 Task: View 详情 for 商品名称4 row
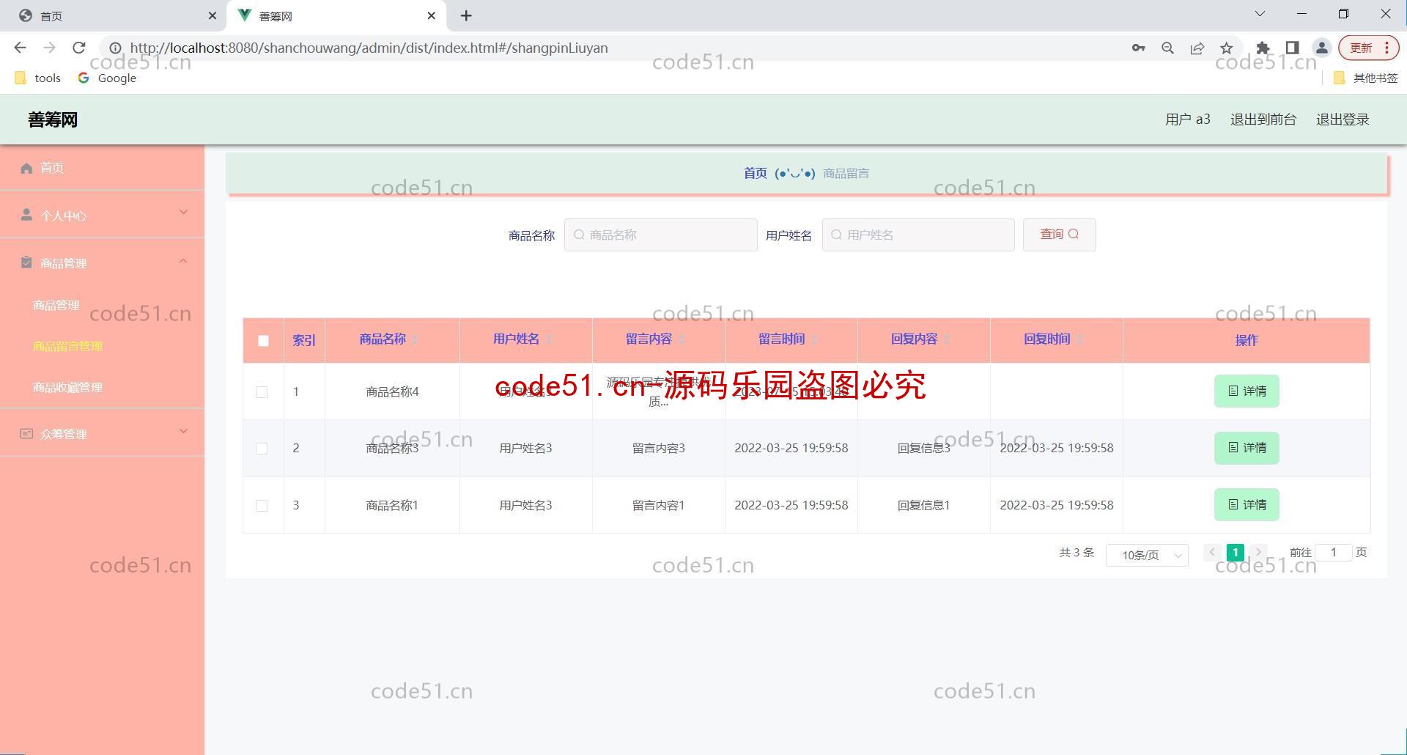tap(1247, 391)
